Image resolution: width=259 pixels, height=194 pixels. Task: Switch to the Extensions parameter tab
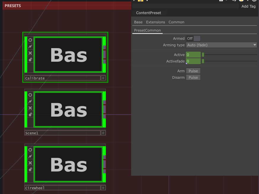pos(155,22)
